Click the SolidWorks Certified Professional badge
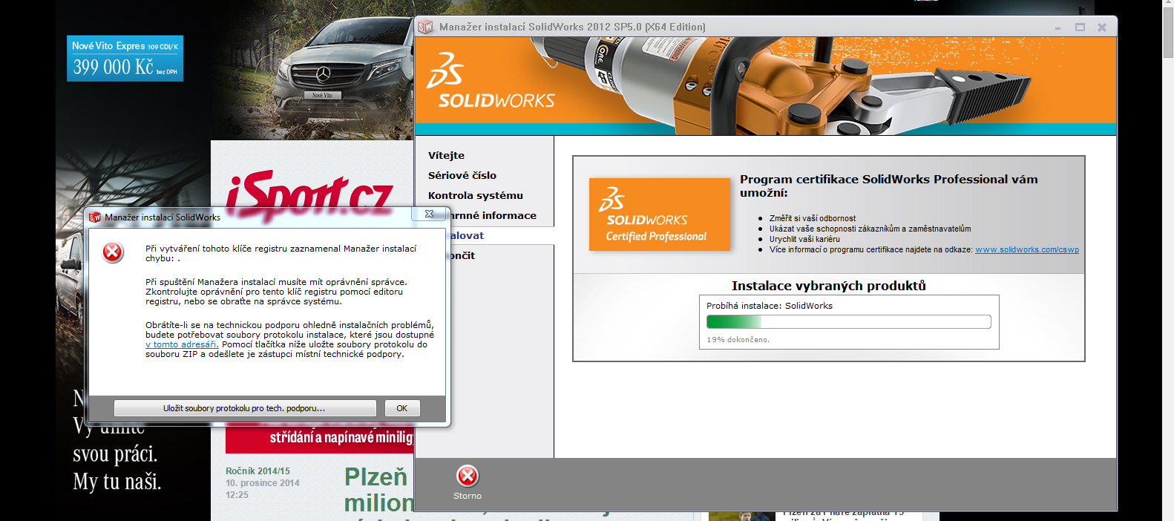 pyautogui.click(x=660, y=214)
